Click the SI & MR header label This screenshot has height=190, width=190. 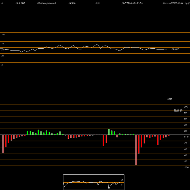(20, 3)
